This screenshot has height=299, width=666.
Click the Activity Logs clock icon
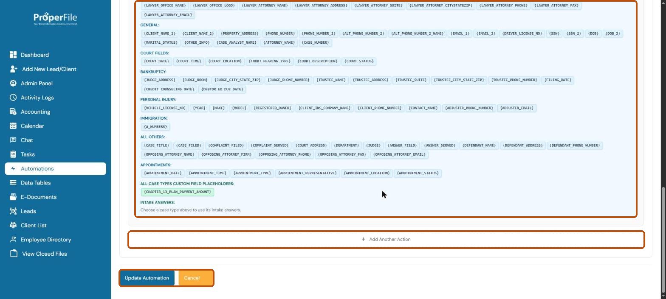pyautogui.click(x=13, y=98)
